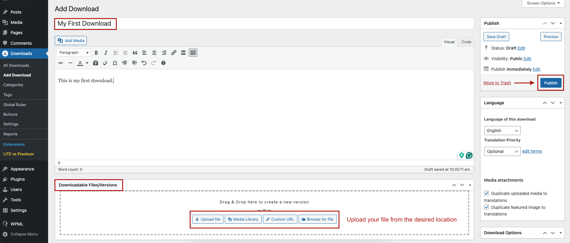The width and height of the screenshot is (570, 243).
Task: Toggle Downloadable Files/Versions panel triangle
Action: click(x=470, y=185)
